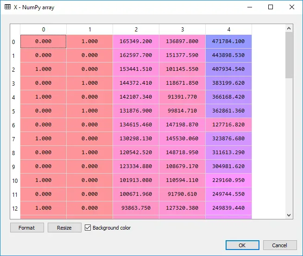Select cell with value 366168.420

[x=229, y=97]
